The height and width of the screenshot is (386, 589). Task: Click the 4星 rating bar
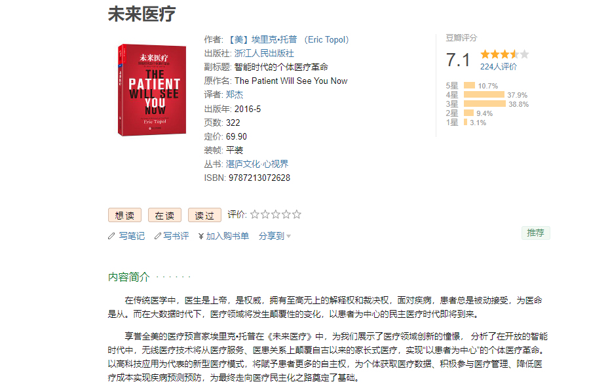(x=484, y=94)
